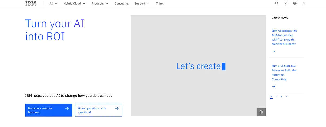Open the Think nav item

click(x=160, y=4)
